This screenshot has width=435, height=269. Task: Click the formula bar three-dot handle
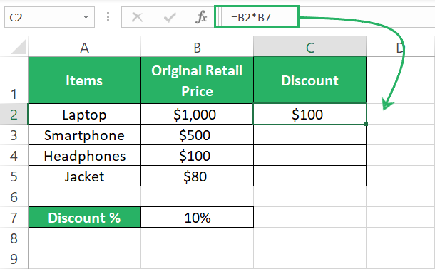(108, 17)
